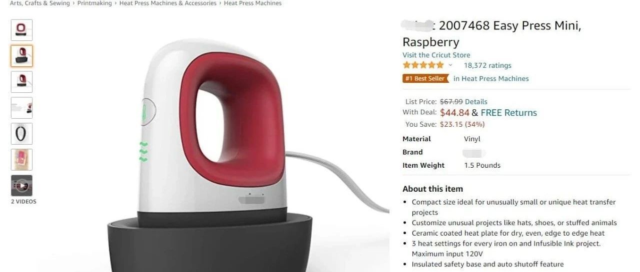Select the black oval ring thumbnail
The width and height of the screenshot is (640, 272).
pos(21,134)
